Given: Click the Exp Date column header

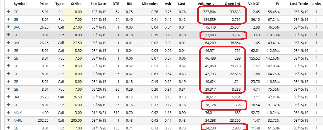Looking at the screenshot, I should click(98, 4).
